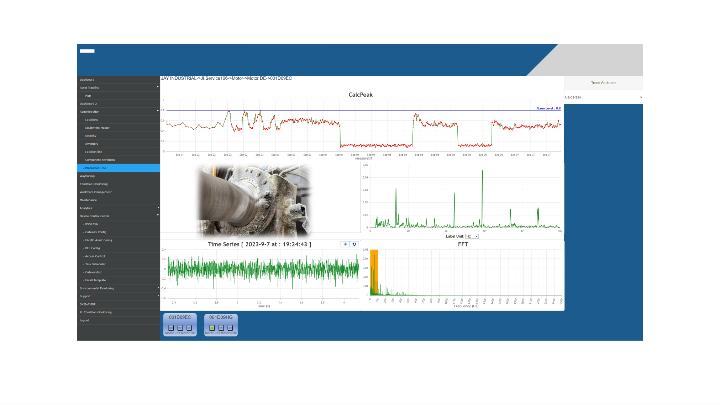The height and width of the screenshot is (405, 720).
Task: Select Security in the sidebar
Action: click(119, 136)
